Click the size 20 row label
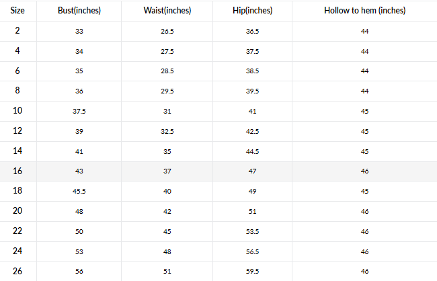The image size is (437, 281). (17, 211)
